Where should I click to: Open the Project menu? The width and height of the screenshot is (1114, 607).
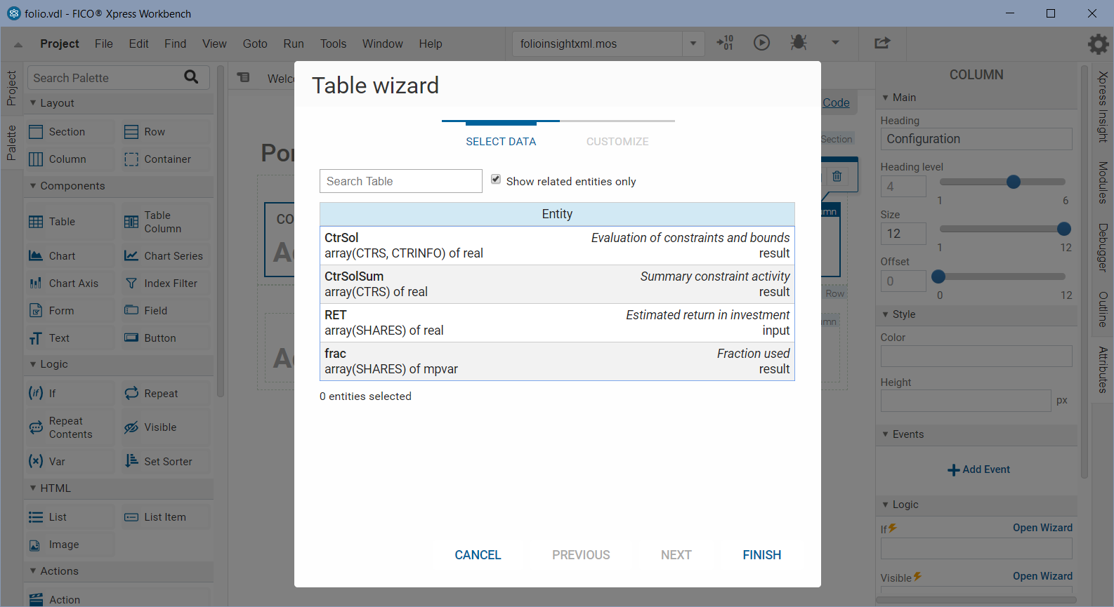[60, 44]
